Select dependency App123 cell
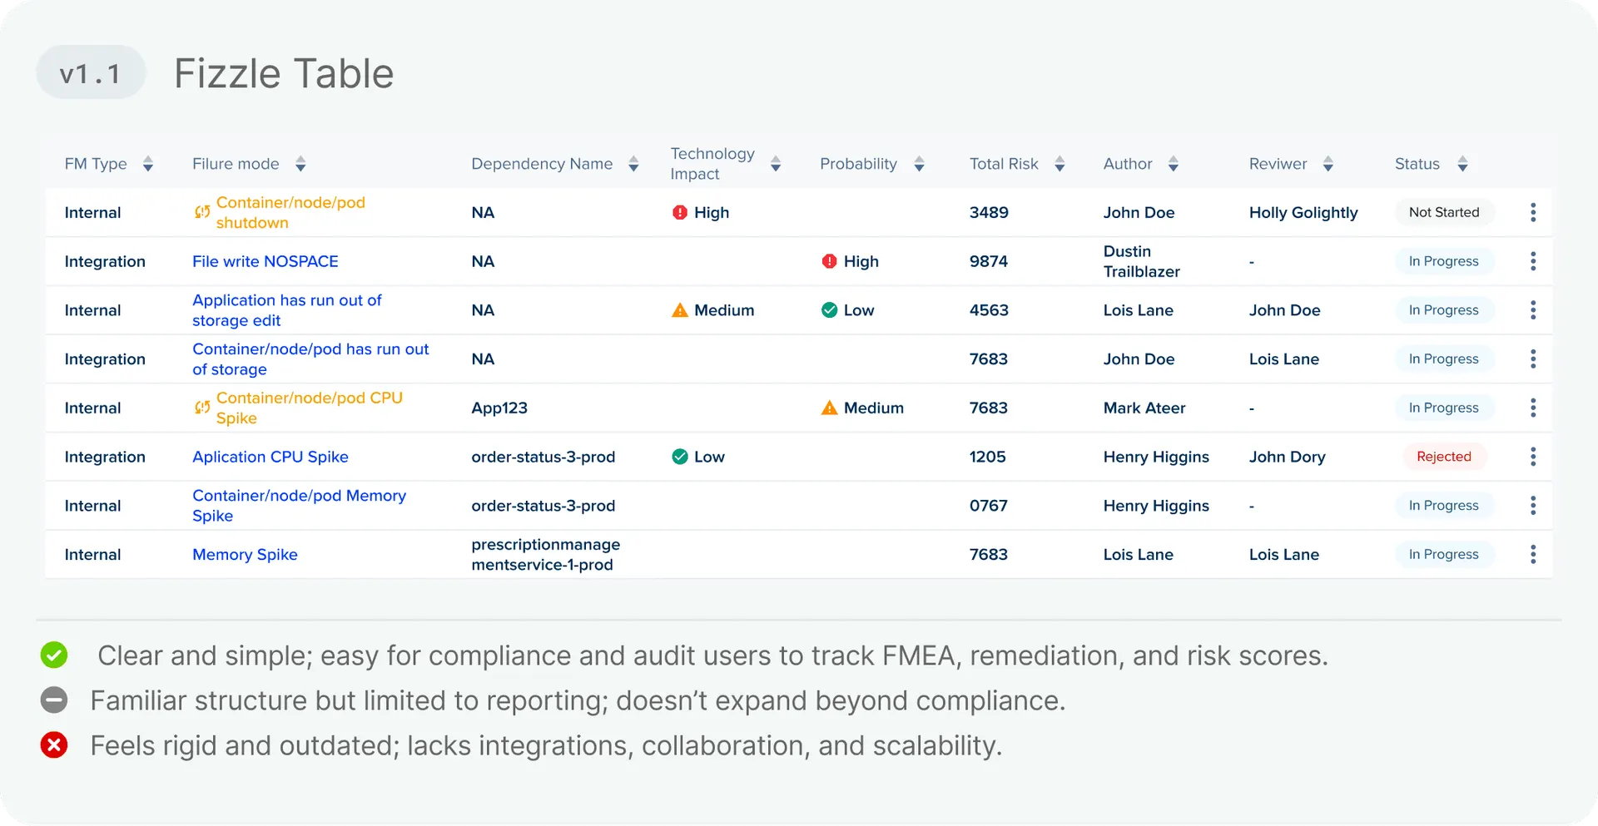 pyautogui.click(x=499, y=408)
